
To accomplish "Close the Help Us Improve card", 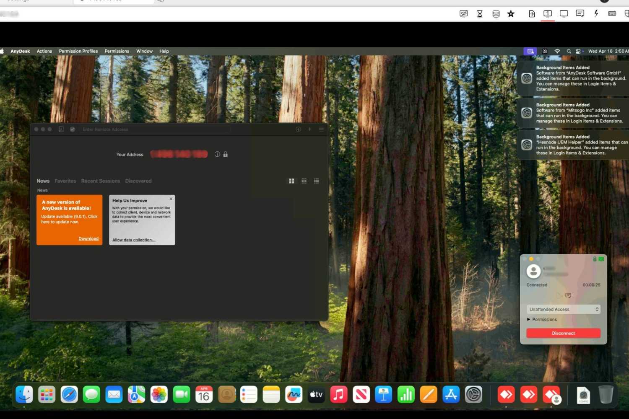I will [171, 199].
